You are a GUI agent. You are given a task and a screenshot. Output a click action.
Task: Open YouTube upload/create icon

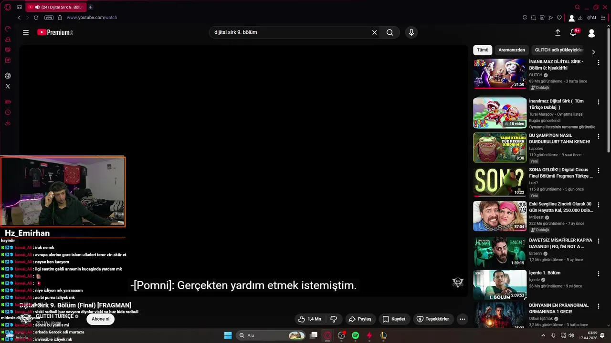pyautogui.click(x=558, y=32)
